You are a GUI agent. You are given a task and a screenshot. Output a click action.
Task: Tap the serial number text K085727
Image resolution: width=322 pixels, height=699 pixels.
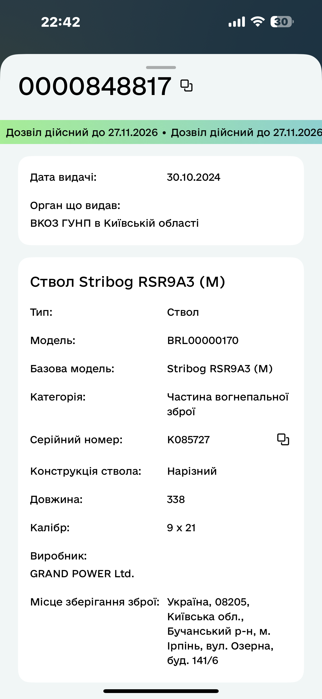point(188,439)
